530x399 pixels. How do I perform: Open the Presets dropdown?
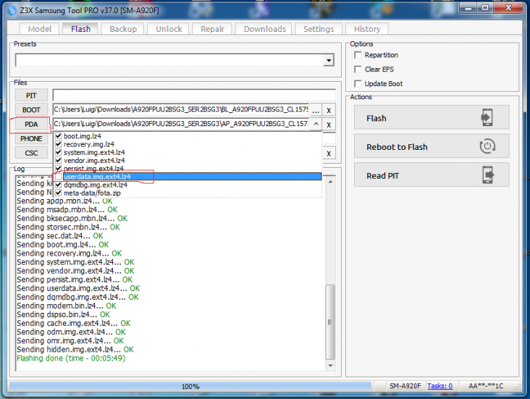[x=329, y=61]
